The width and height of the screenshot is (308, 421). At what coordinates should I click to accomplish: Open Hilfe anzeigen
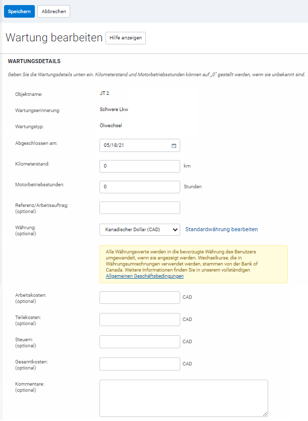pos(125,38)
